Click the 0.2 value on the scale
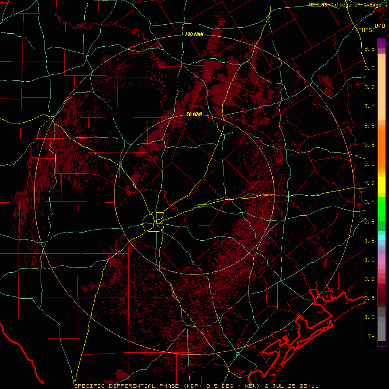 (370, 279)
